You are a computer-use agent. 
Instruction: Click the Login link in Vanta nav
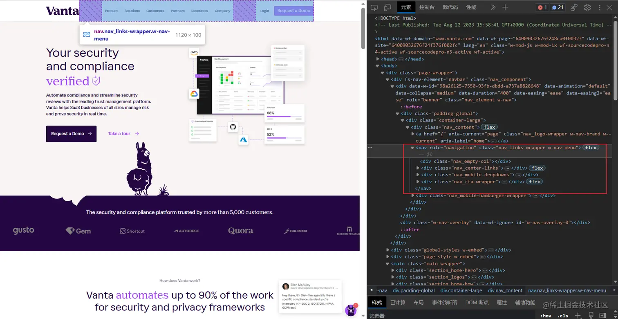click(x=264, y=11)
